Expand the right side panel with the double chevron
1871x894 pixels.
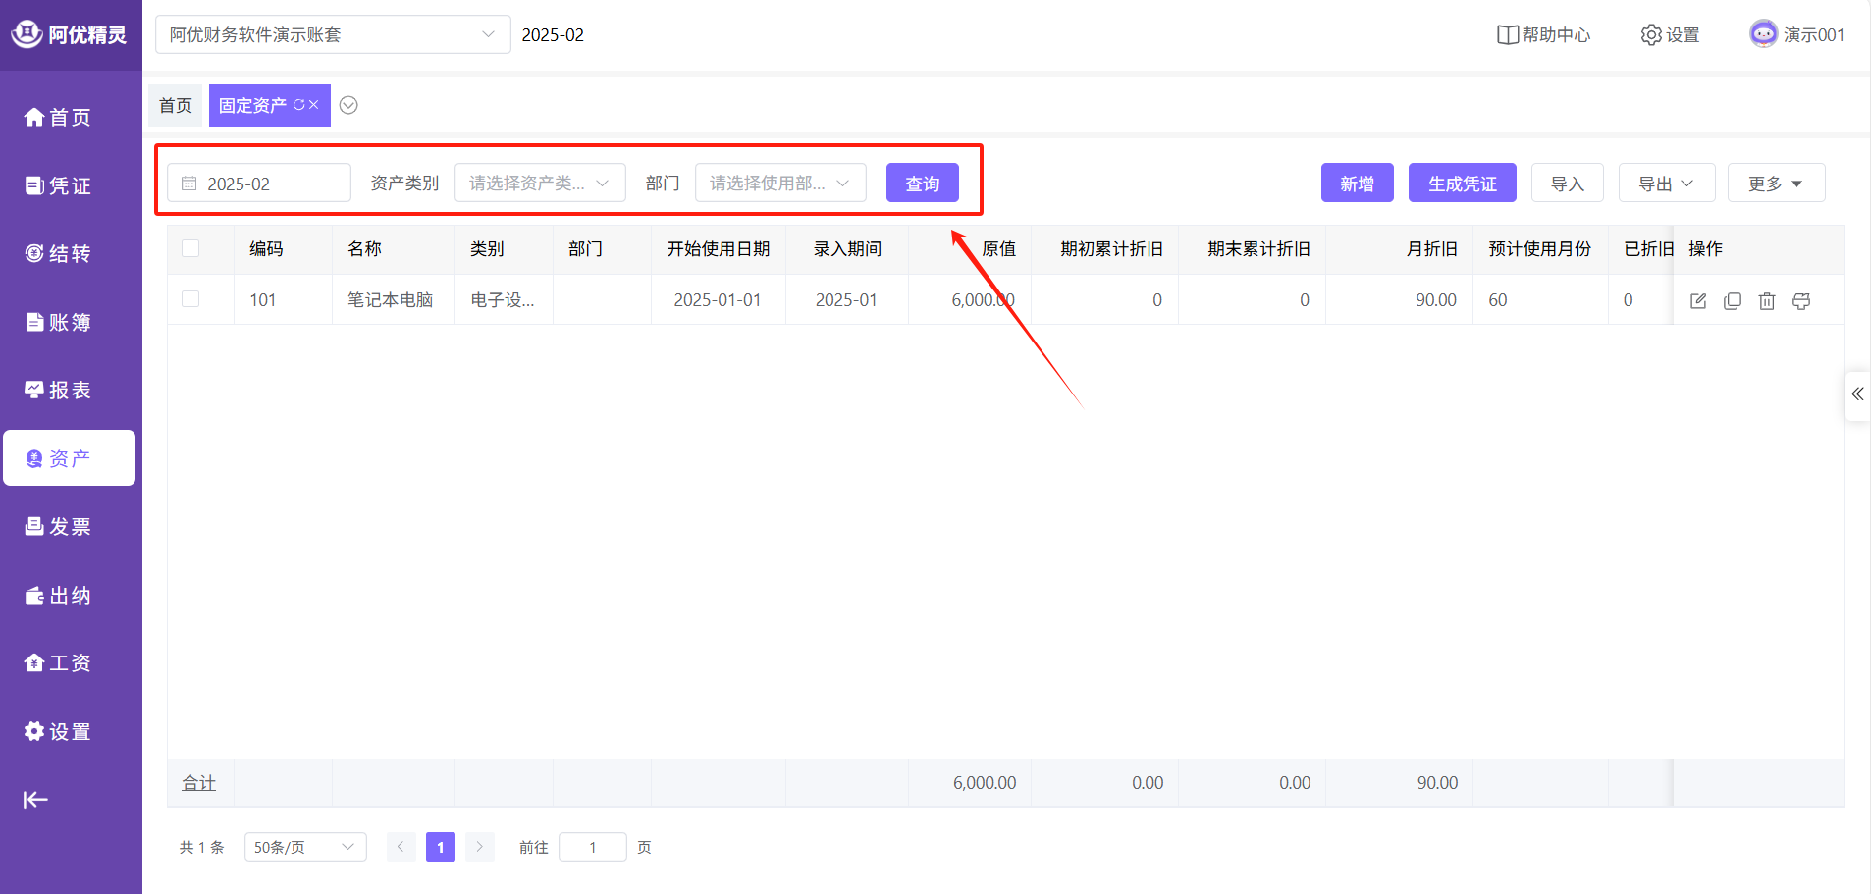coord(1857,394)
